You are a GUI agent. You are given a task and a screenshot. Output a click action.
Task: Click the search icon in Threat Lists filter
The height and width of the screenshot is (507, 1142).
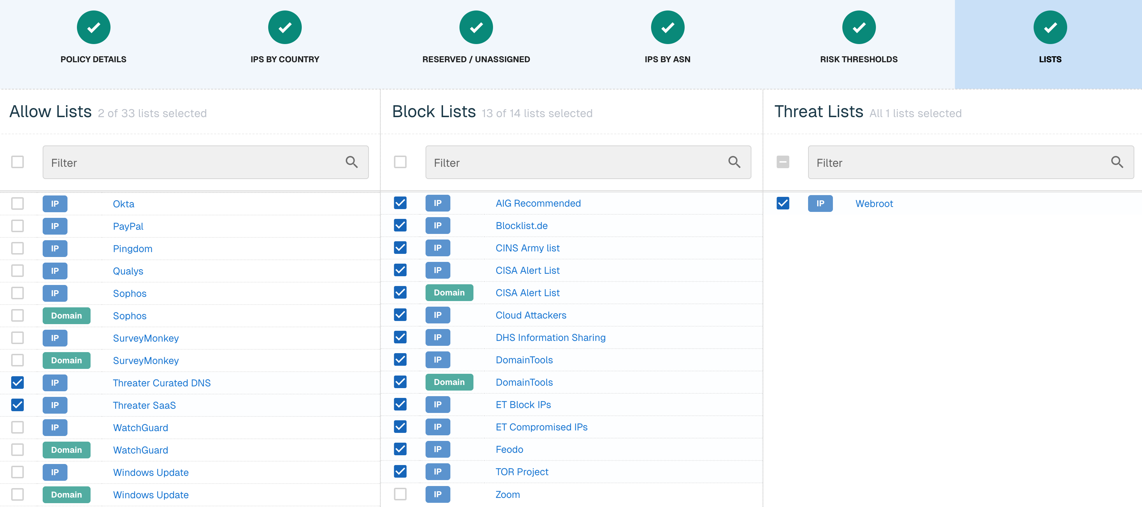[1117, 162]
